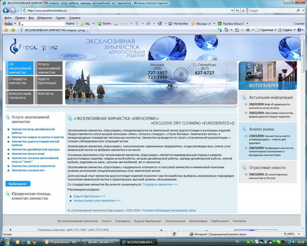Open Услуги эксклюзивной химчистки nav tile
Screen dimensions: 307x246
(x=49, y=68)
